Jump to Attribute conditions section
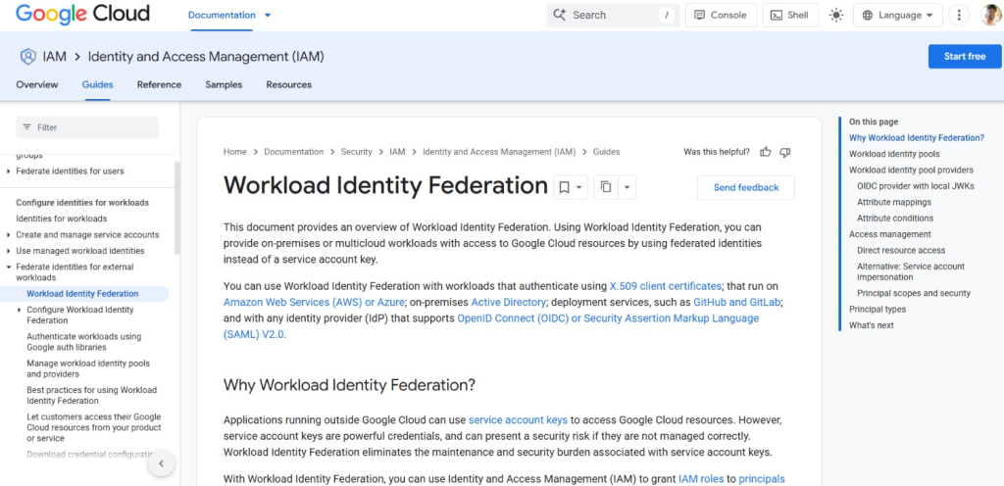Viewport: 1004px width, 486px height. click(x=895, y=218)
